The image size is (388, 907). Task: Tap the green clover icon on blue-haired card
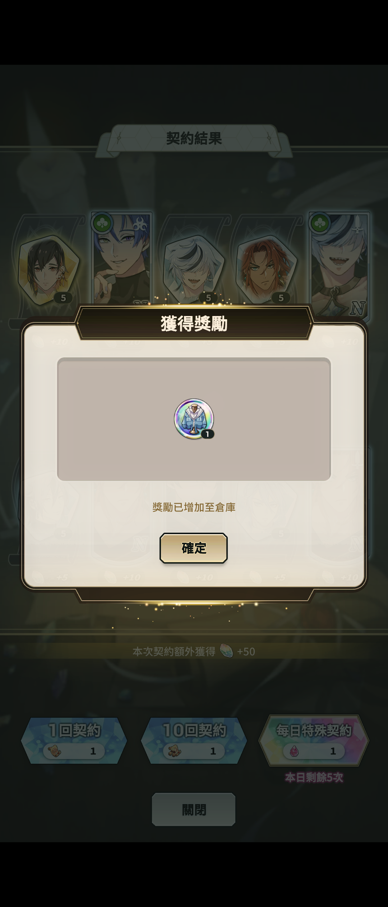pos(102,224)
